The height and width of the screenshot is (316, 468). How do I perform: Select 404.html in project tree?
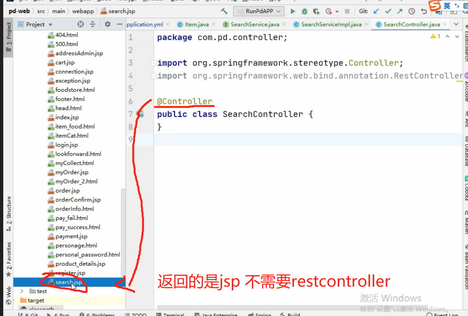63,35
